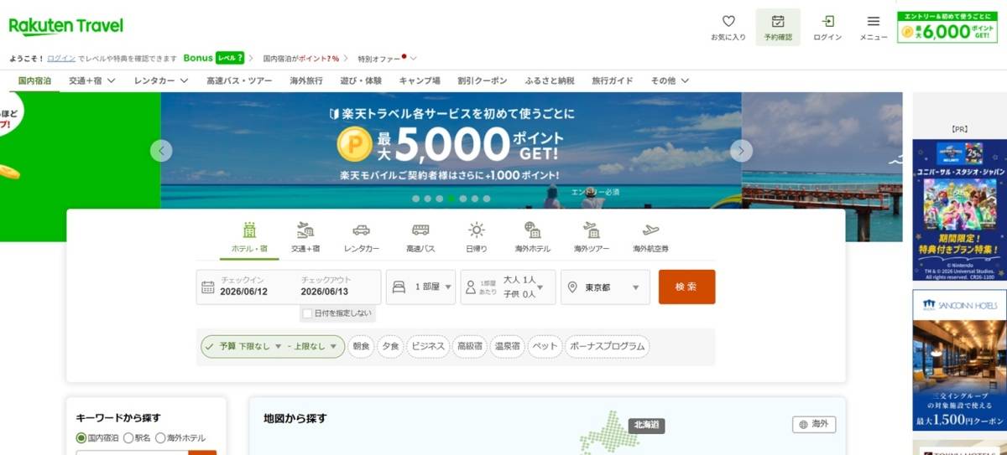Open the 旅行ガイド nav item
This screenshot has width=1007, height=455.
pos(613,80)
